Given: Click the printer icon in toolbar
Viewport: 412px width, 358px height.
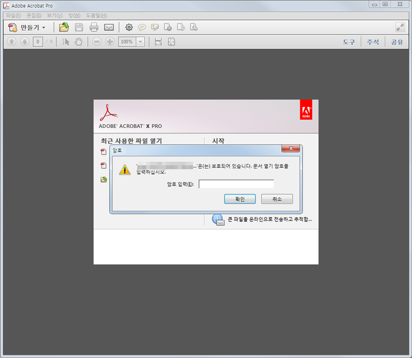Looking at the screenshot, I should tap(94, 27).
